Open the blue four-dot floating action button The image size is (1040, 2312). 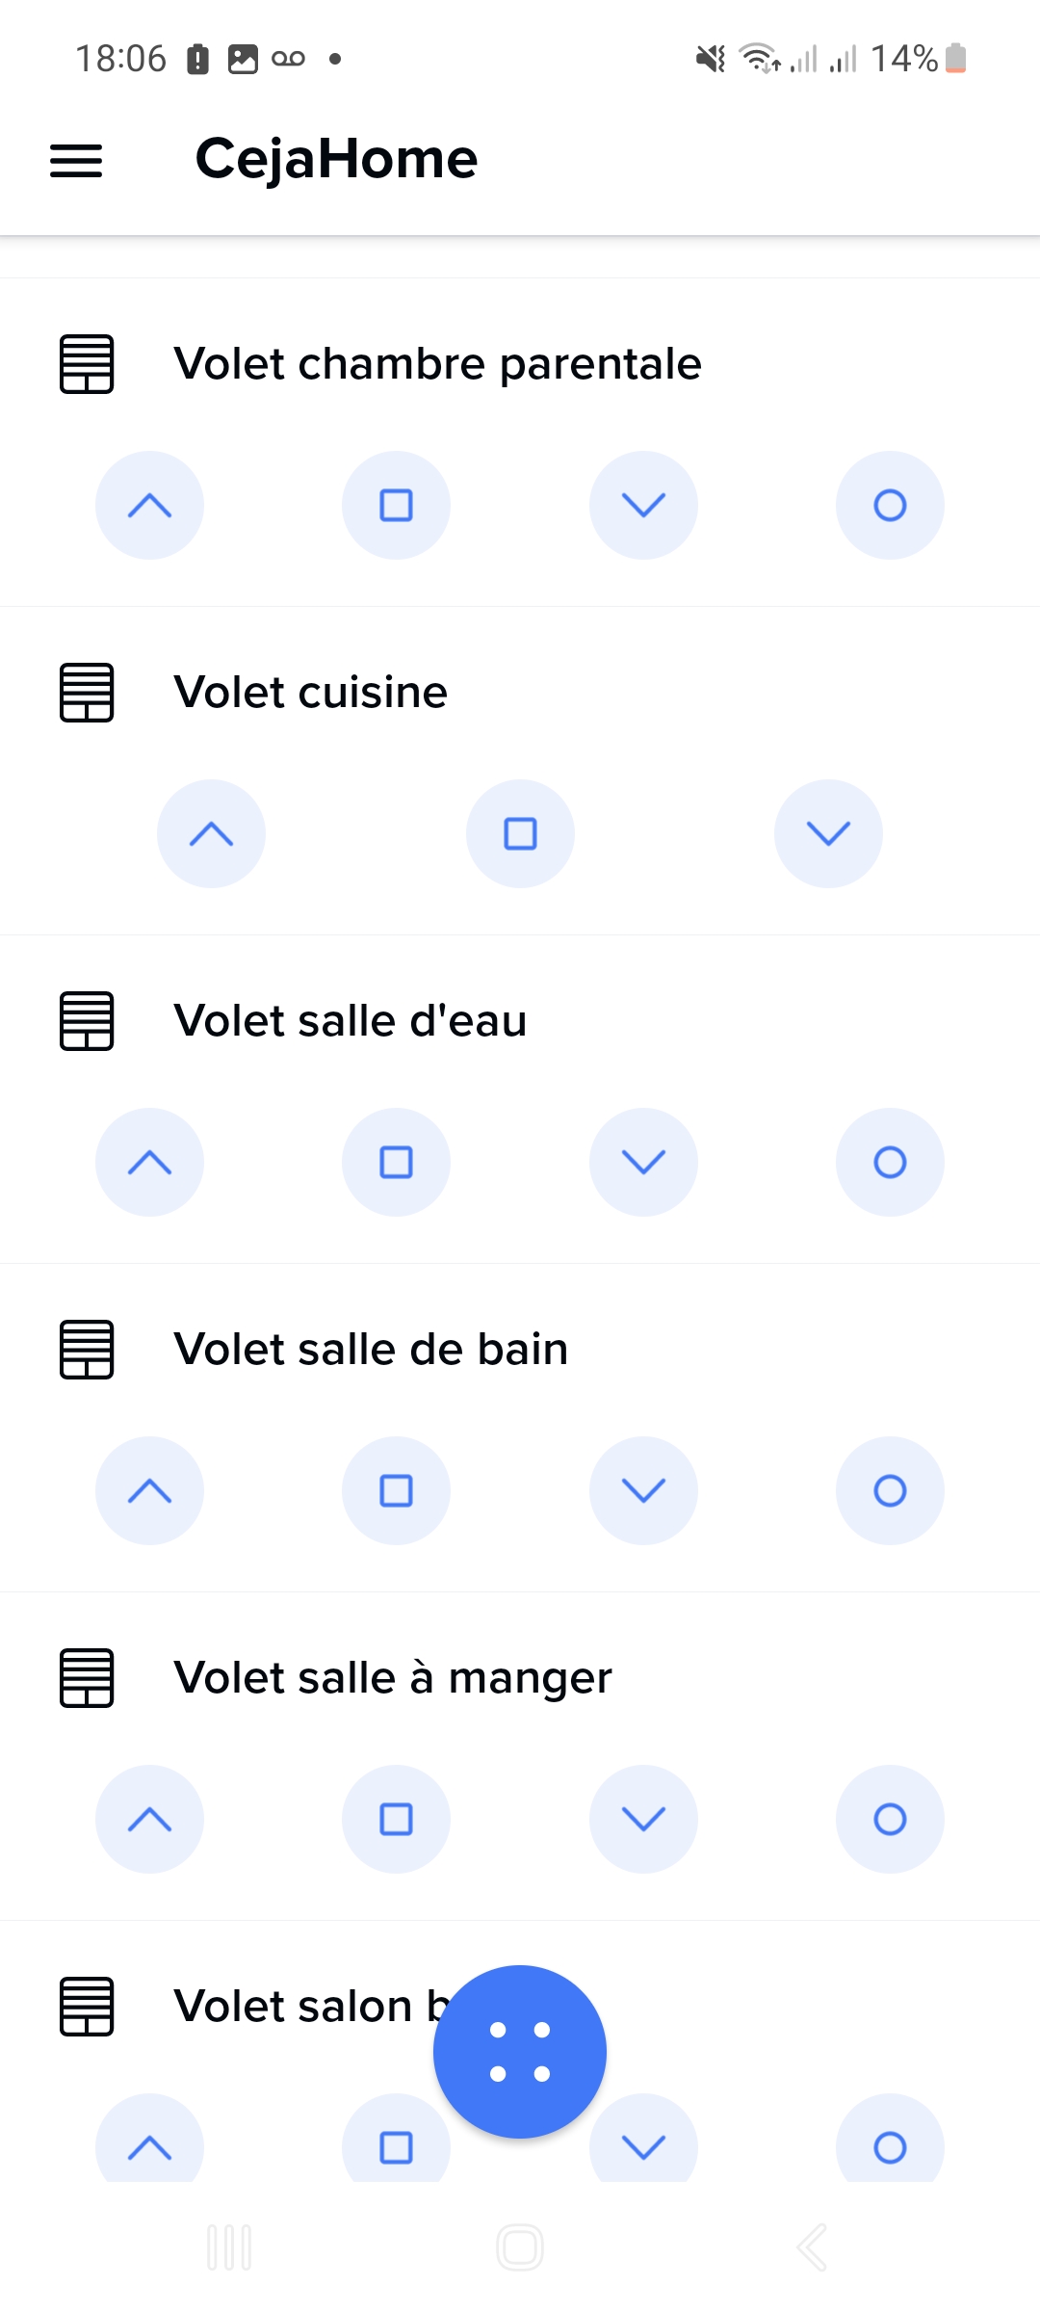point(520,2052)
